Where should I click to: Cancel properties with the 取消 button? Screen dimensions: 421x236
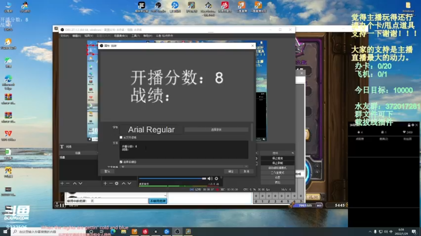(x=246, y=171)
